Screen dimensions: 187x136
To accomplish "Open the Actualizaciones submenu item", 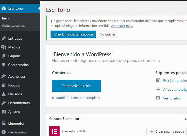I will click(13, 25).
